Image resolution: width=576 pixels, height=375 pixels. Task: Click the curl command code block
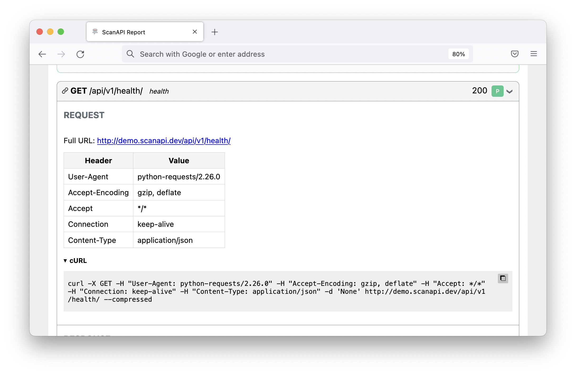point(264,291)
